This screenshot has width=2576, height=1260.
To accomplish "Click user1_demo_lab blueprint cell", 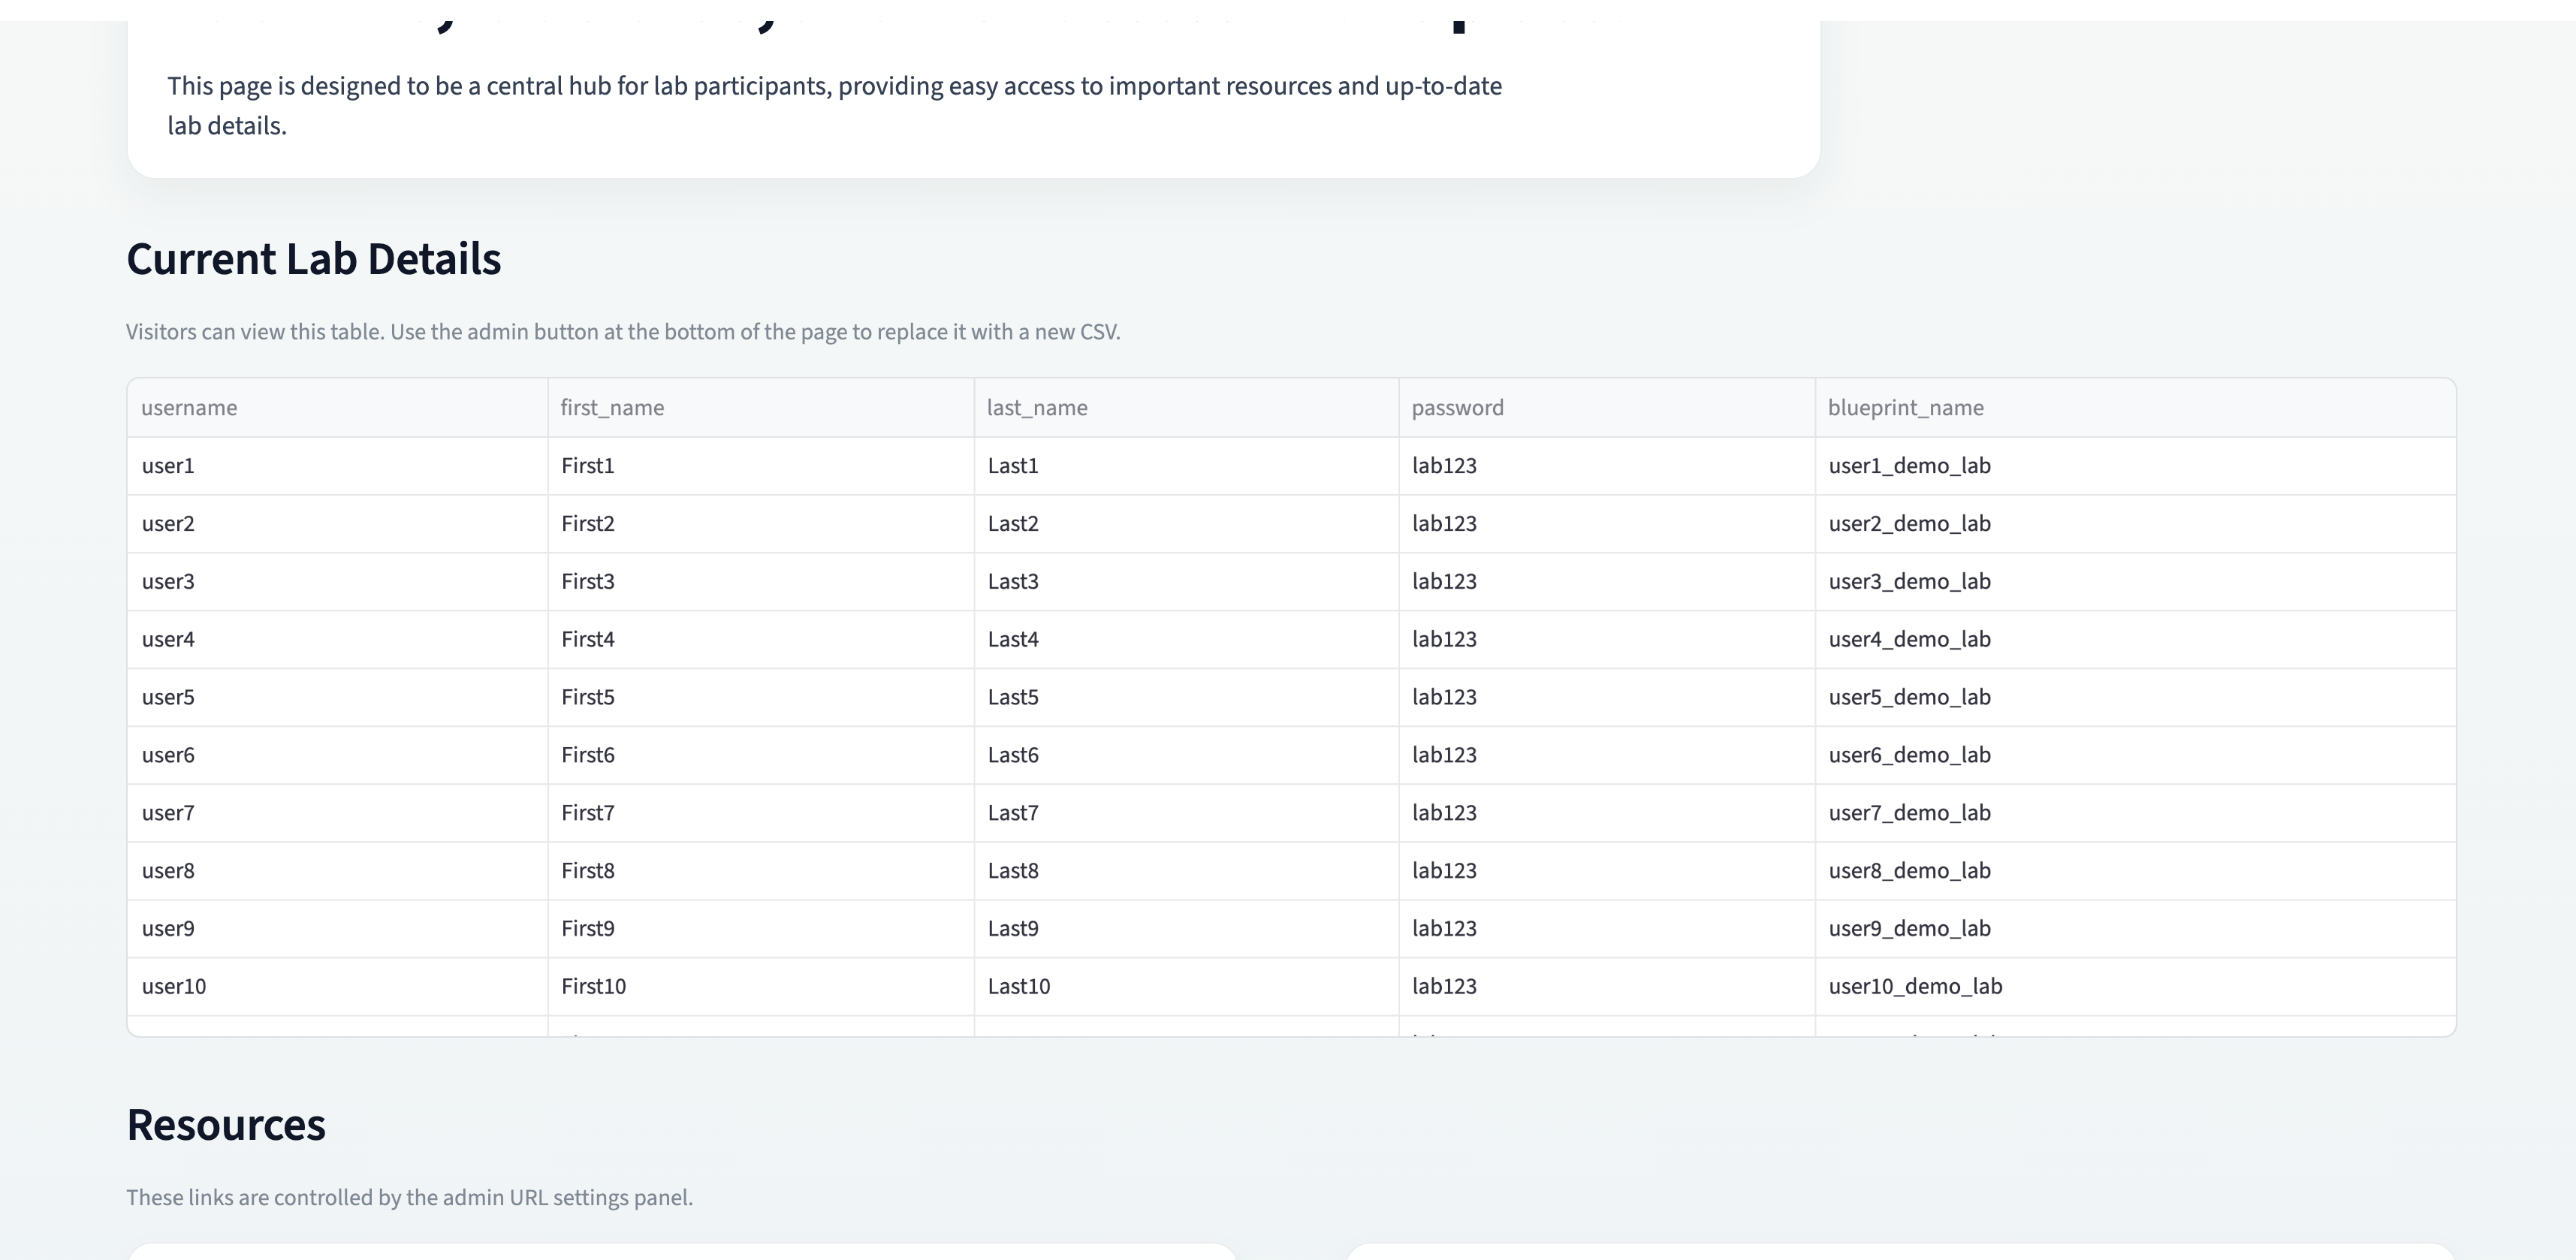I will point(2135,466).
